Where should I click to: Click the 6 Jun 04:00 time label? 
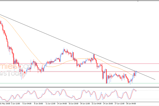(x=27, y=104)
